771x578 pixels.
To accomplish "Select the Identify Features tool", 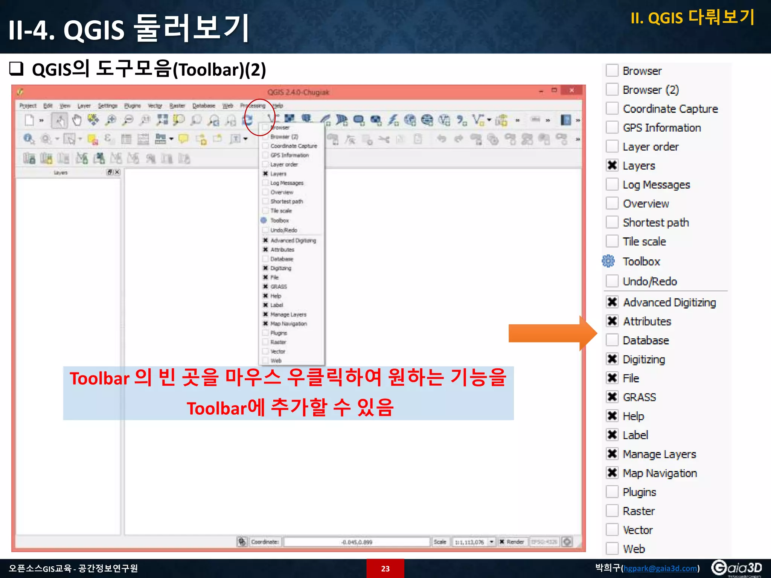I will [29, 139].
